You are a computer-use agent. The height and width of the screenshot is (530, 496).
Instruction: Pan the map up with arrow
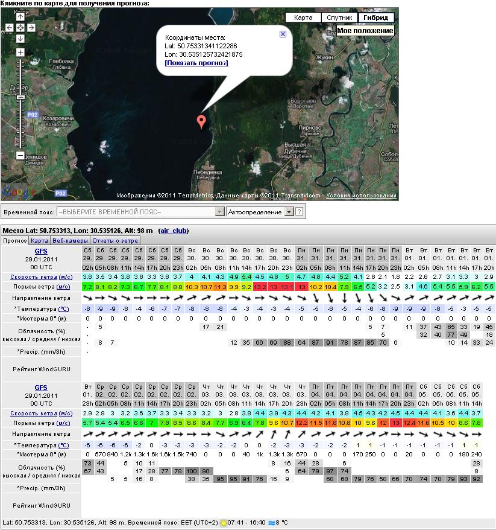(20, 17)
